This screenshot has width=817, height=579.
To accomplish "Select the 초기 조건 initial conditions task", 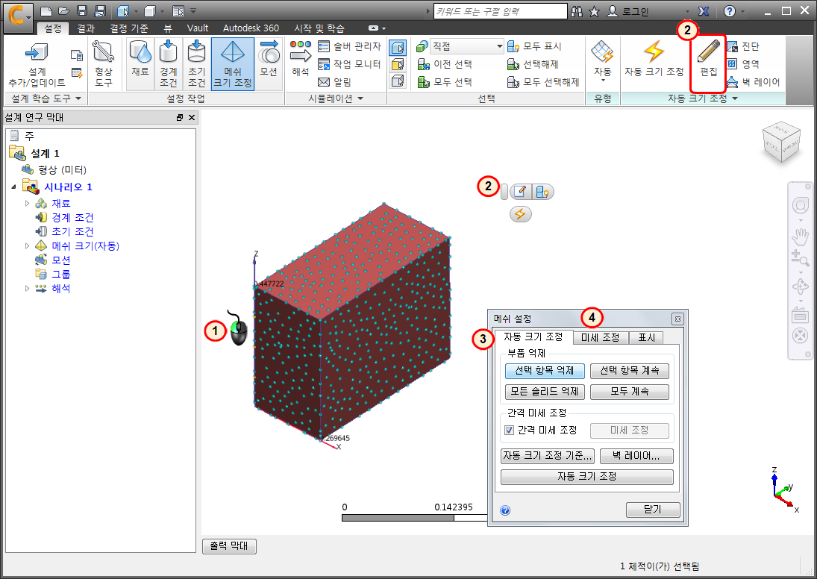I will (x=196, y=63).
